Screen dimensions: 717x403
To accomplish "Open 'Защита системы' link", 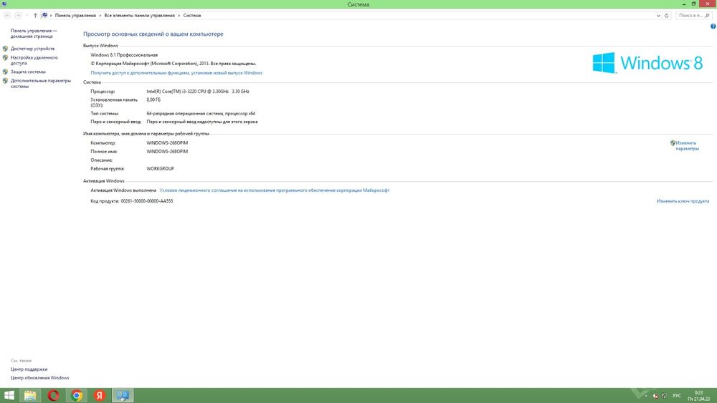I will 29,72.
